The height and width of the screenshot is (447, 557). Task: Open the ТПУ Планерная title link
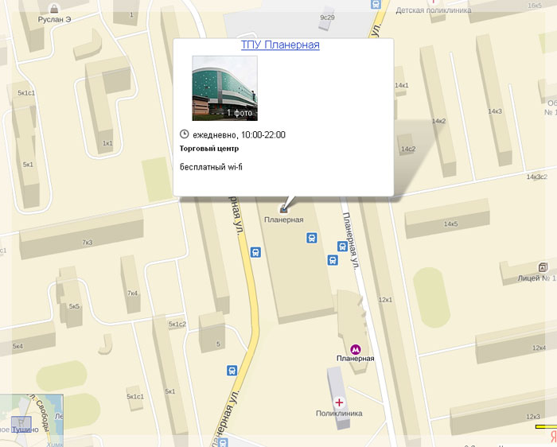[280, 45]
